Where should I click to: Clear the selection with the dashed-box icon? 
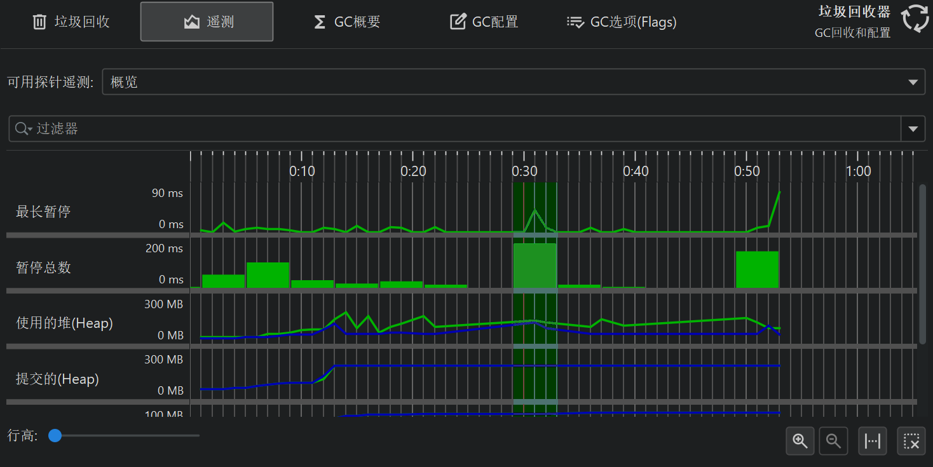(911, 440)
